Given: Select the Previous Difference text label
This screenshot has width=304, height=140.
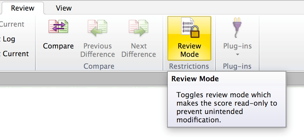Looking at the screenshot, I should (97, 50).
